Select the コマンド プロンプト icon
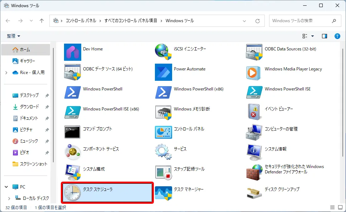The height and width of the screenshot is (212, 346). coord(72,132)
